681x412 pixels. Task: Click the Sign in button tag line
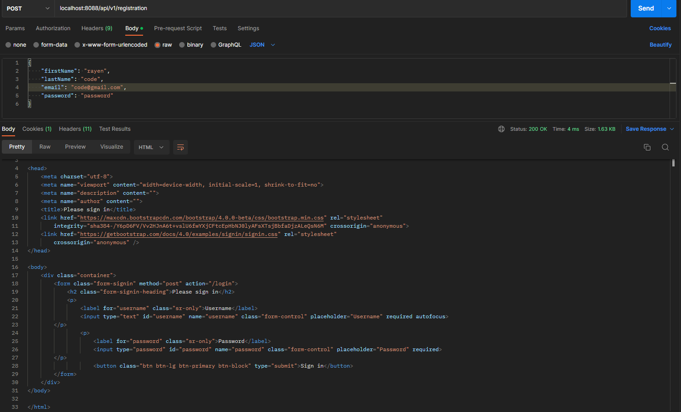223,366
